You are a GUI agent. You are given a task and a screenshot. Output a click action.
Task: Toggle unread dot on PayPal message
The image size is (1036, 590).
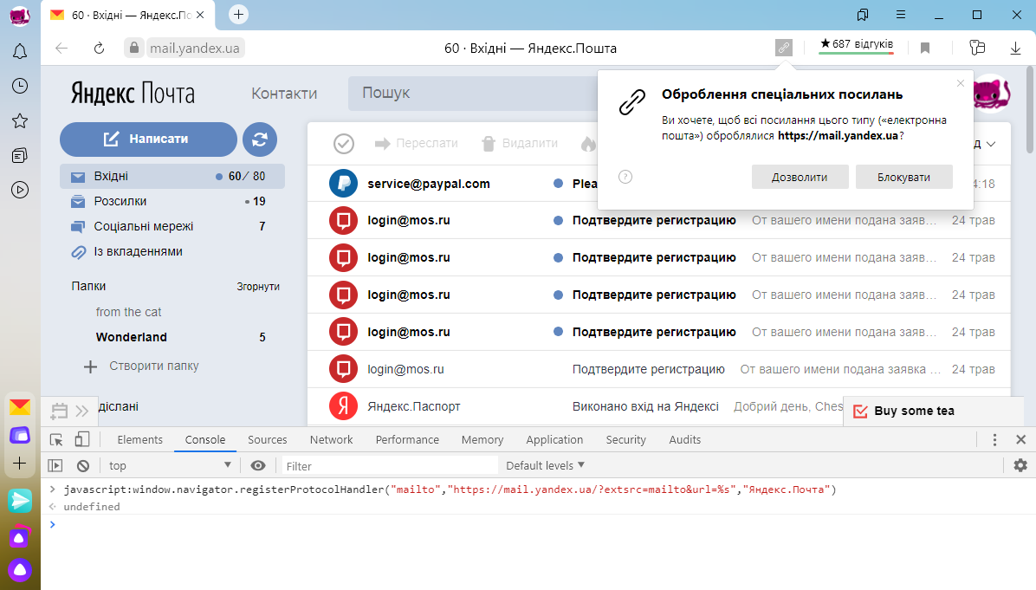(559, 184)
